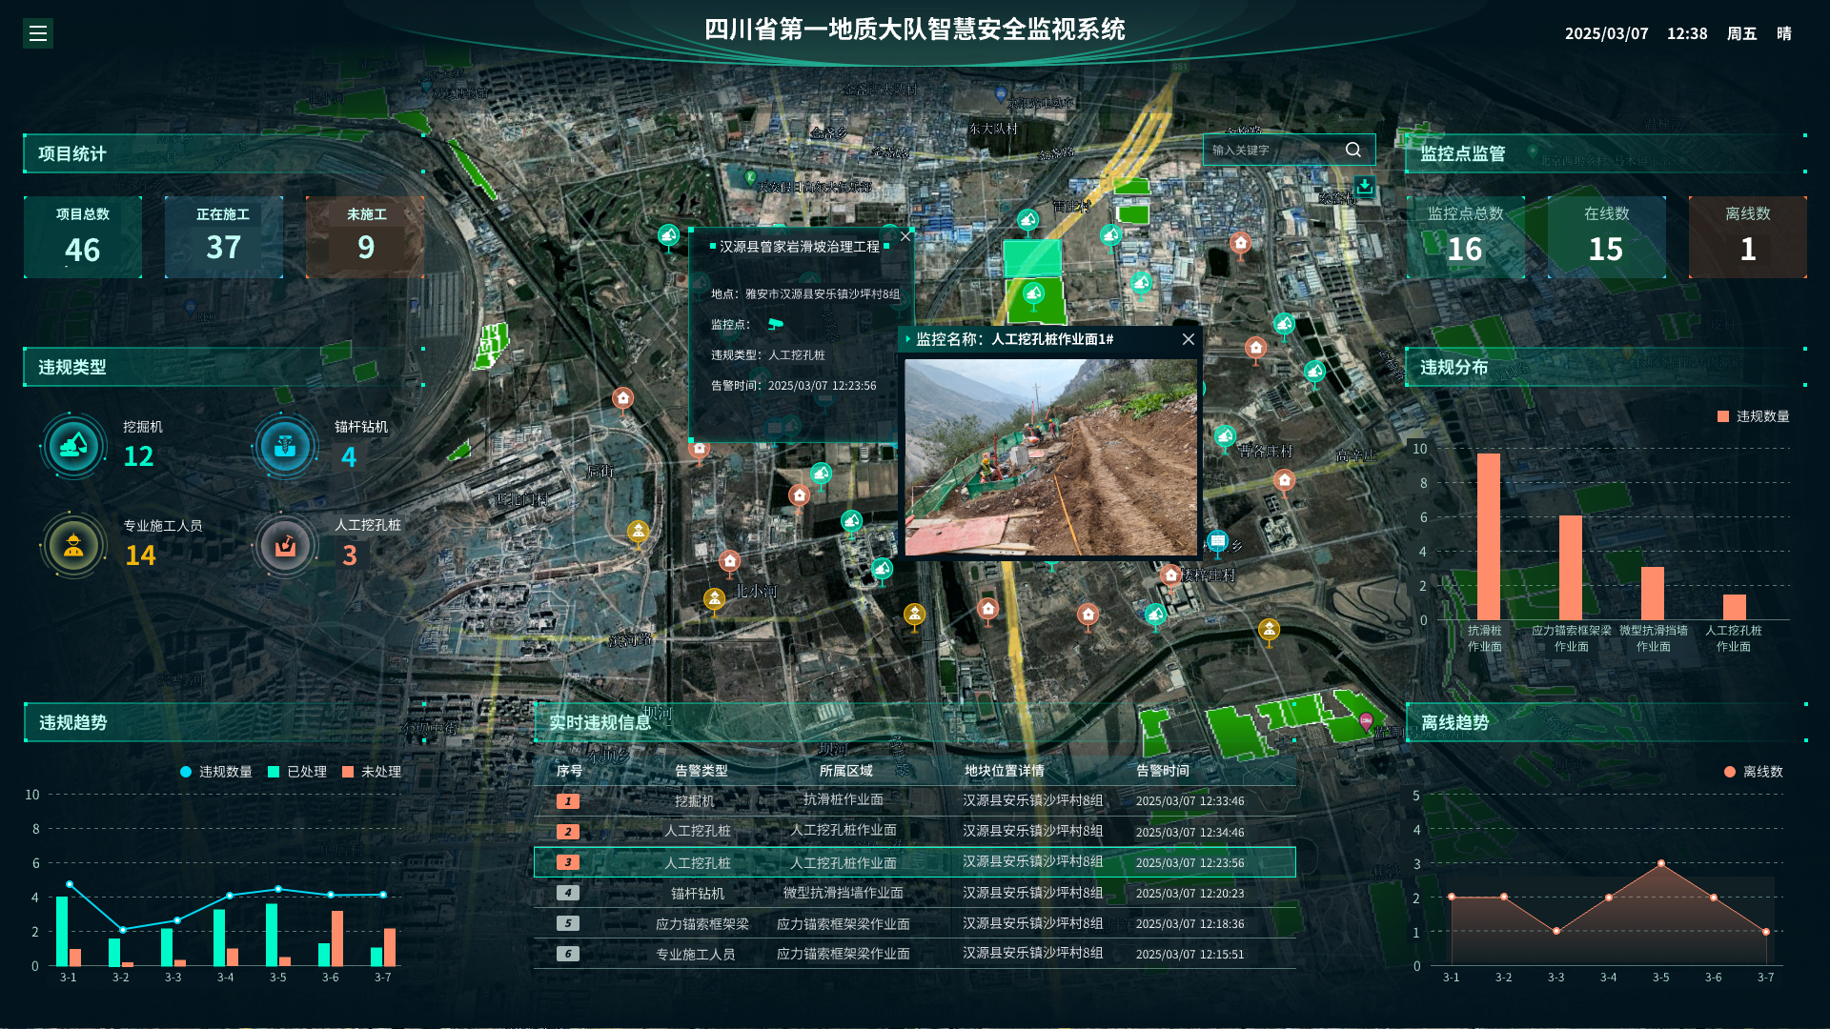This screenshot has width=1830, height=1029.
Task: Click the 挖掘机 excavator violation icon
Action: tap(73, 445)
